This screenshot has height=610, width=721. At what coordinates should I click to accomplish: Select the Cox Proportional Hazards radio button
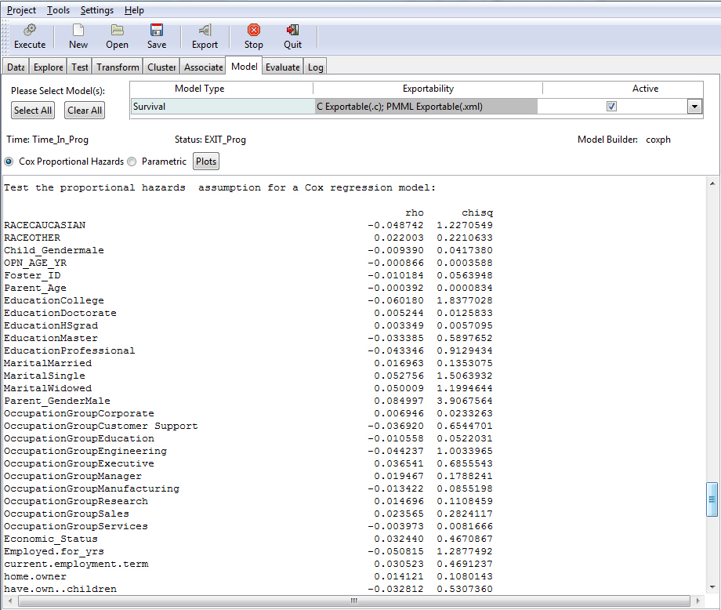9,162
